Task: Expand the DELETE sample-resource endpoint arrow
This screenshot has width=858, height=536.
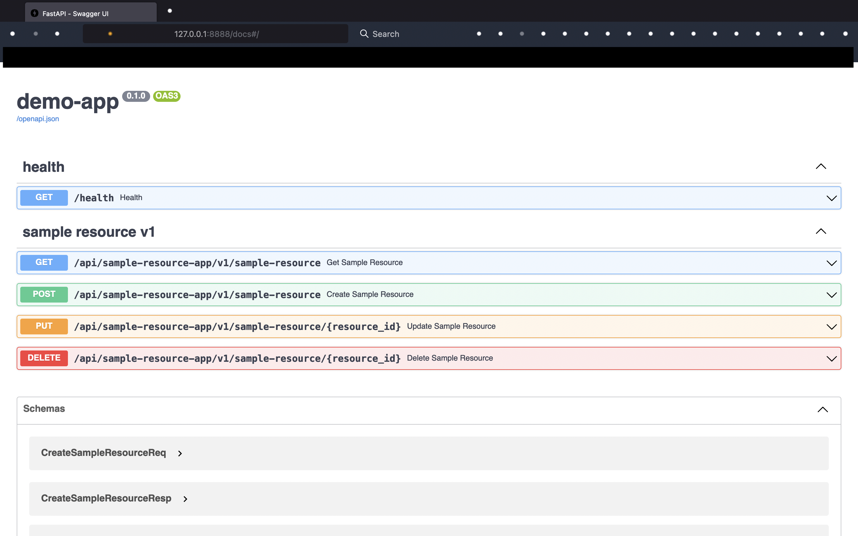Action: (831, 359)
